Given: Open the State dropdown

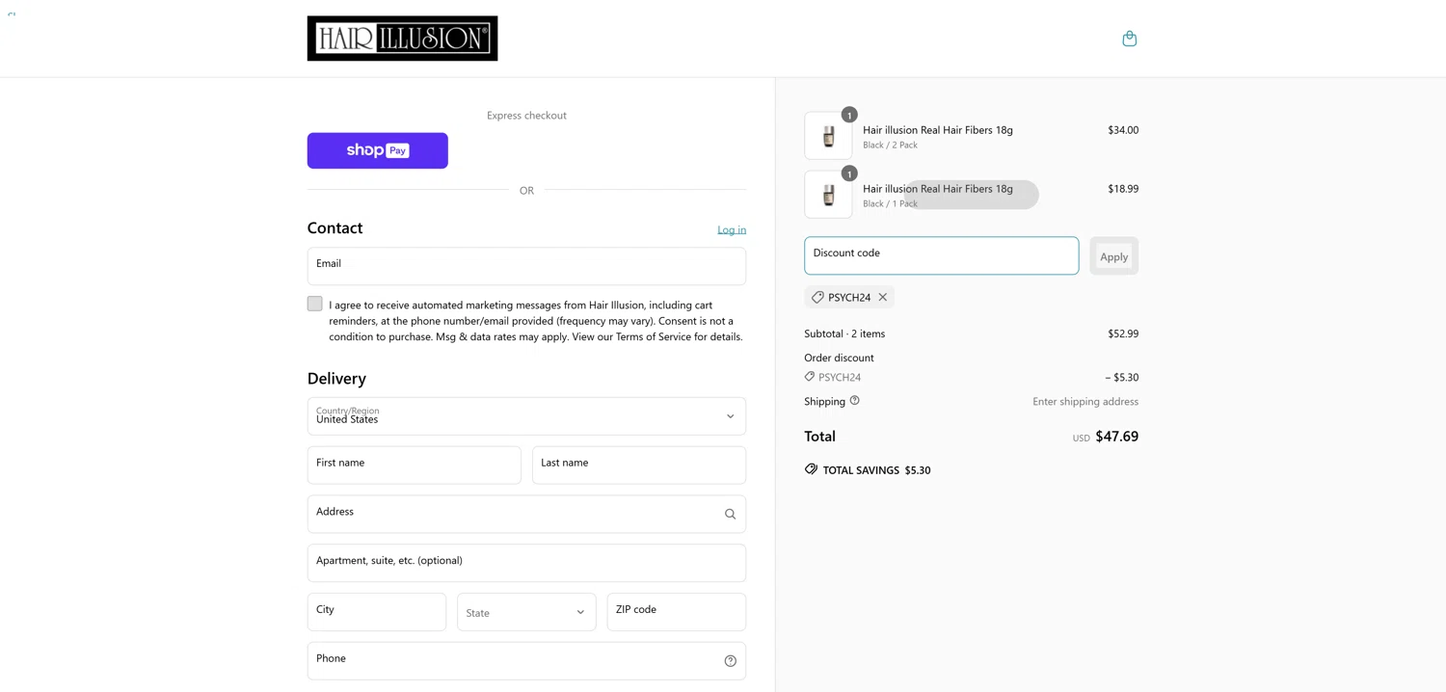Looking at the screenshot, I should (526, 612).
